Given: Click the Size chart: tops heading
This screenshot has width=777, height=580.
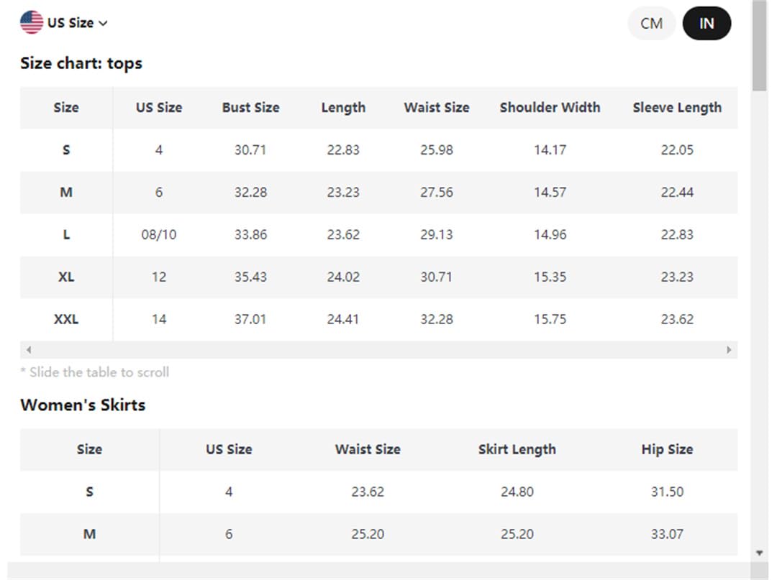Looking at the screenshot, I should [81, 63].
